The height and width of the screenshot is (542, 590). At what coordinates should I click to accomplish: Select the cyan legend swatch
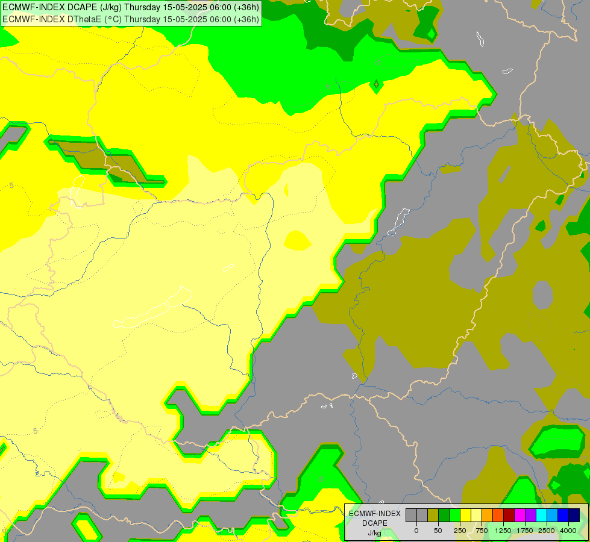[542, 515]
